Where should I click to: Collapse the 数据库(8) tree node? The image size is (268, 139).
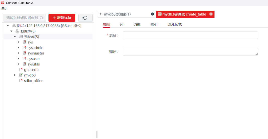pos(11,31)
